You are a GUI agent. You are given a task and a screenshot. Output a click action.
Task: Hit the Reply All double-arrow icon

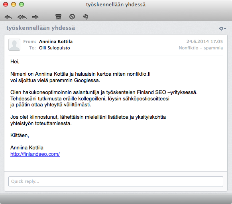tap(22, 17)
